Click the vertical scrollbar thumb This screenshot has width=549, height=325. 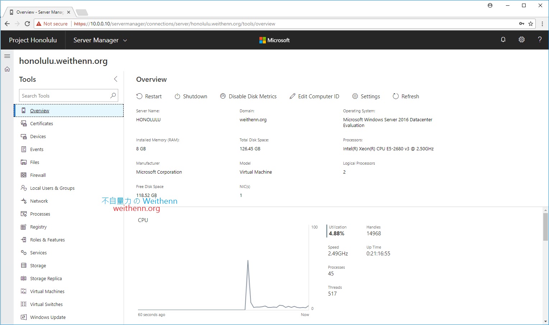(545, 227)
